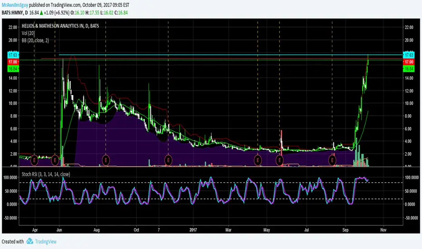The image size is (422, 249).
Task: Select the cyan 17.63 label on left axis
Action: (13, 55)
